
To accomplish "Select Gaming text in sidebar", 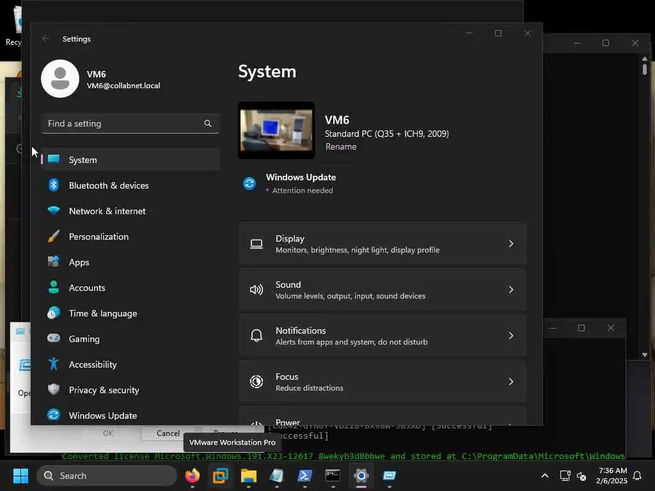I will coord(84,339).
